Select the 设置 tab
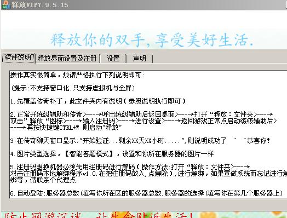 113,59
